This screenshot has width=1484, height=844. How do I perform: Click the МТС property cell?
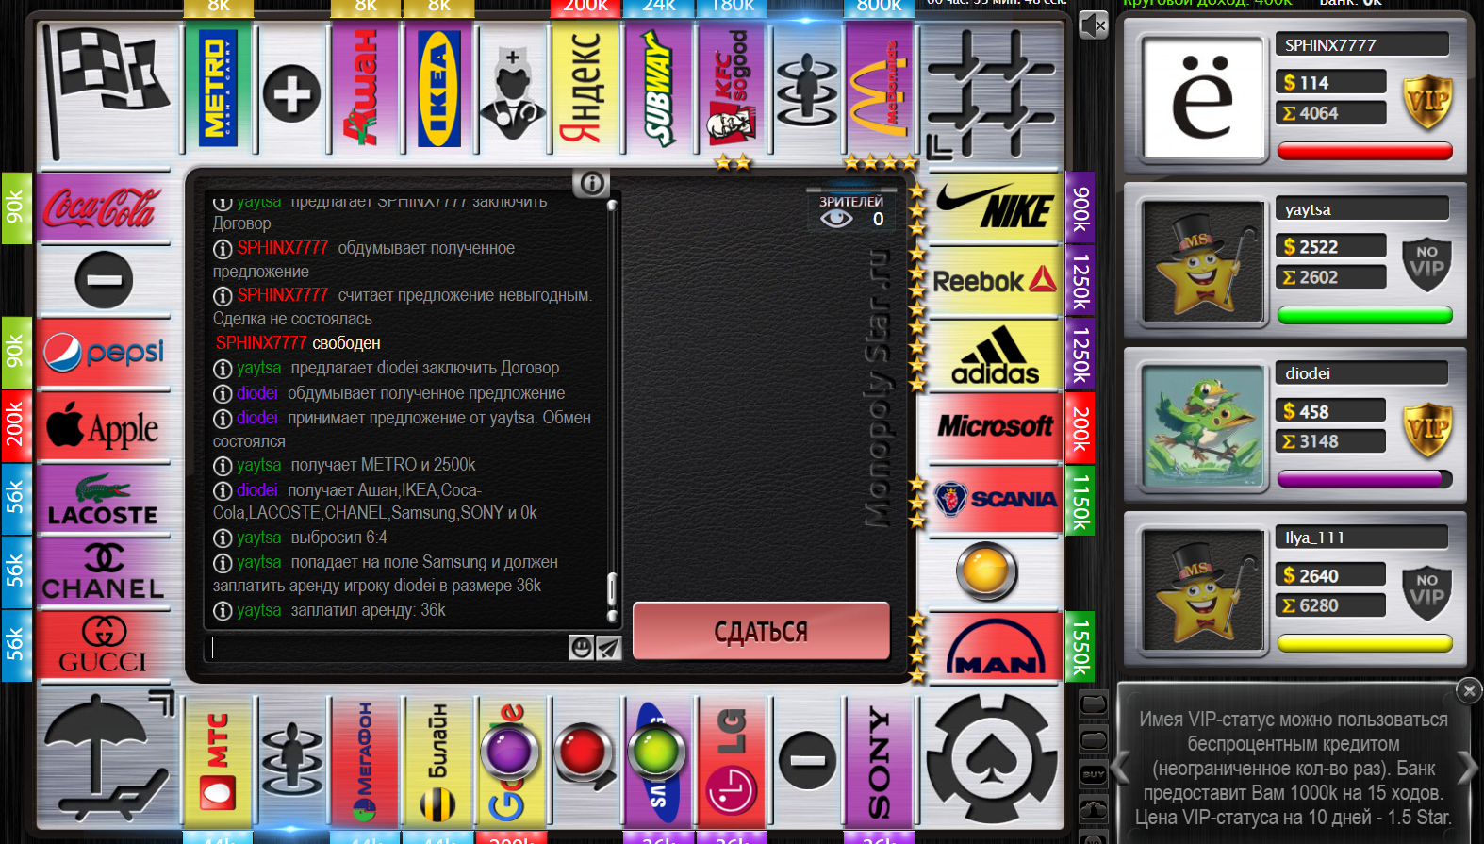[x=219, y=762]
